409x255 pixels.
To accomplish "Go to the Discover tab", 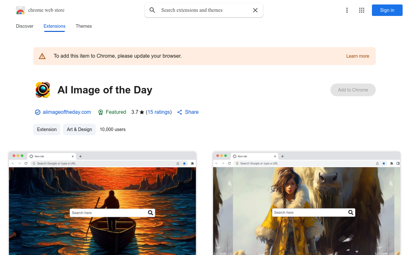I will [25, 26].
